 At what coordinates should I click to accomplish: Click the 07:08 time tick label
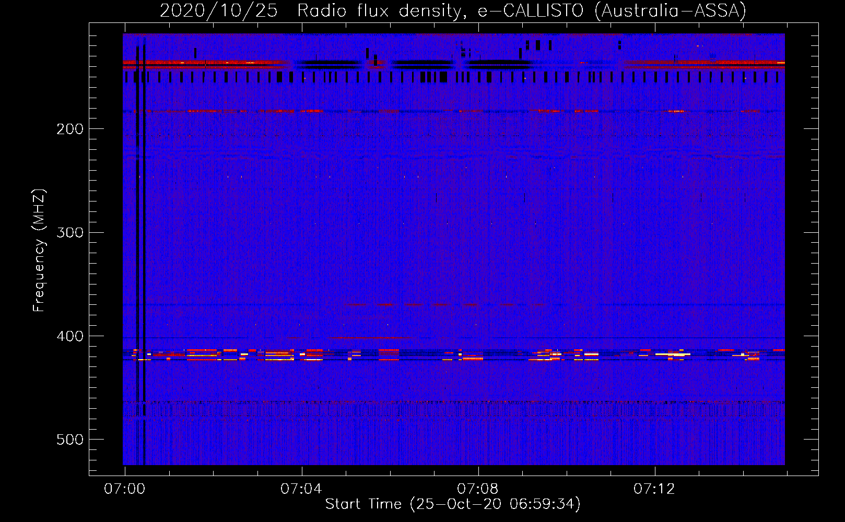pos(478,489)
